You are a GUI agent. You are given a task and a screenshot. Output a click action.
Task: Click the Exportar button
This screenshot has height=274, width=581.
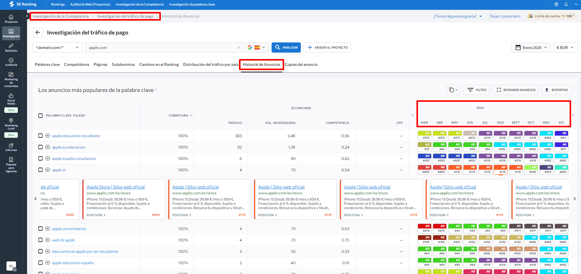[x=556, y=90]
